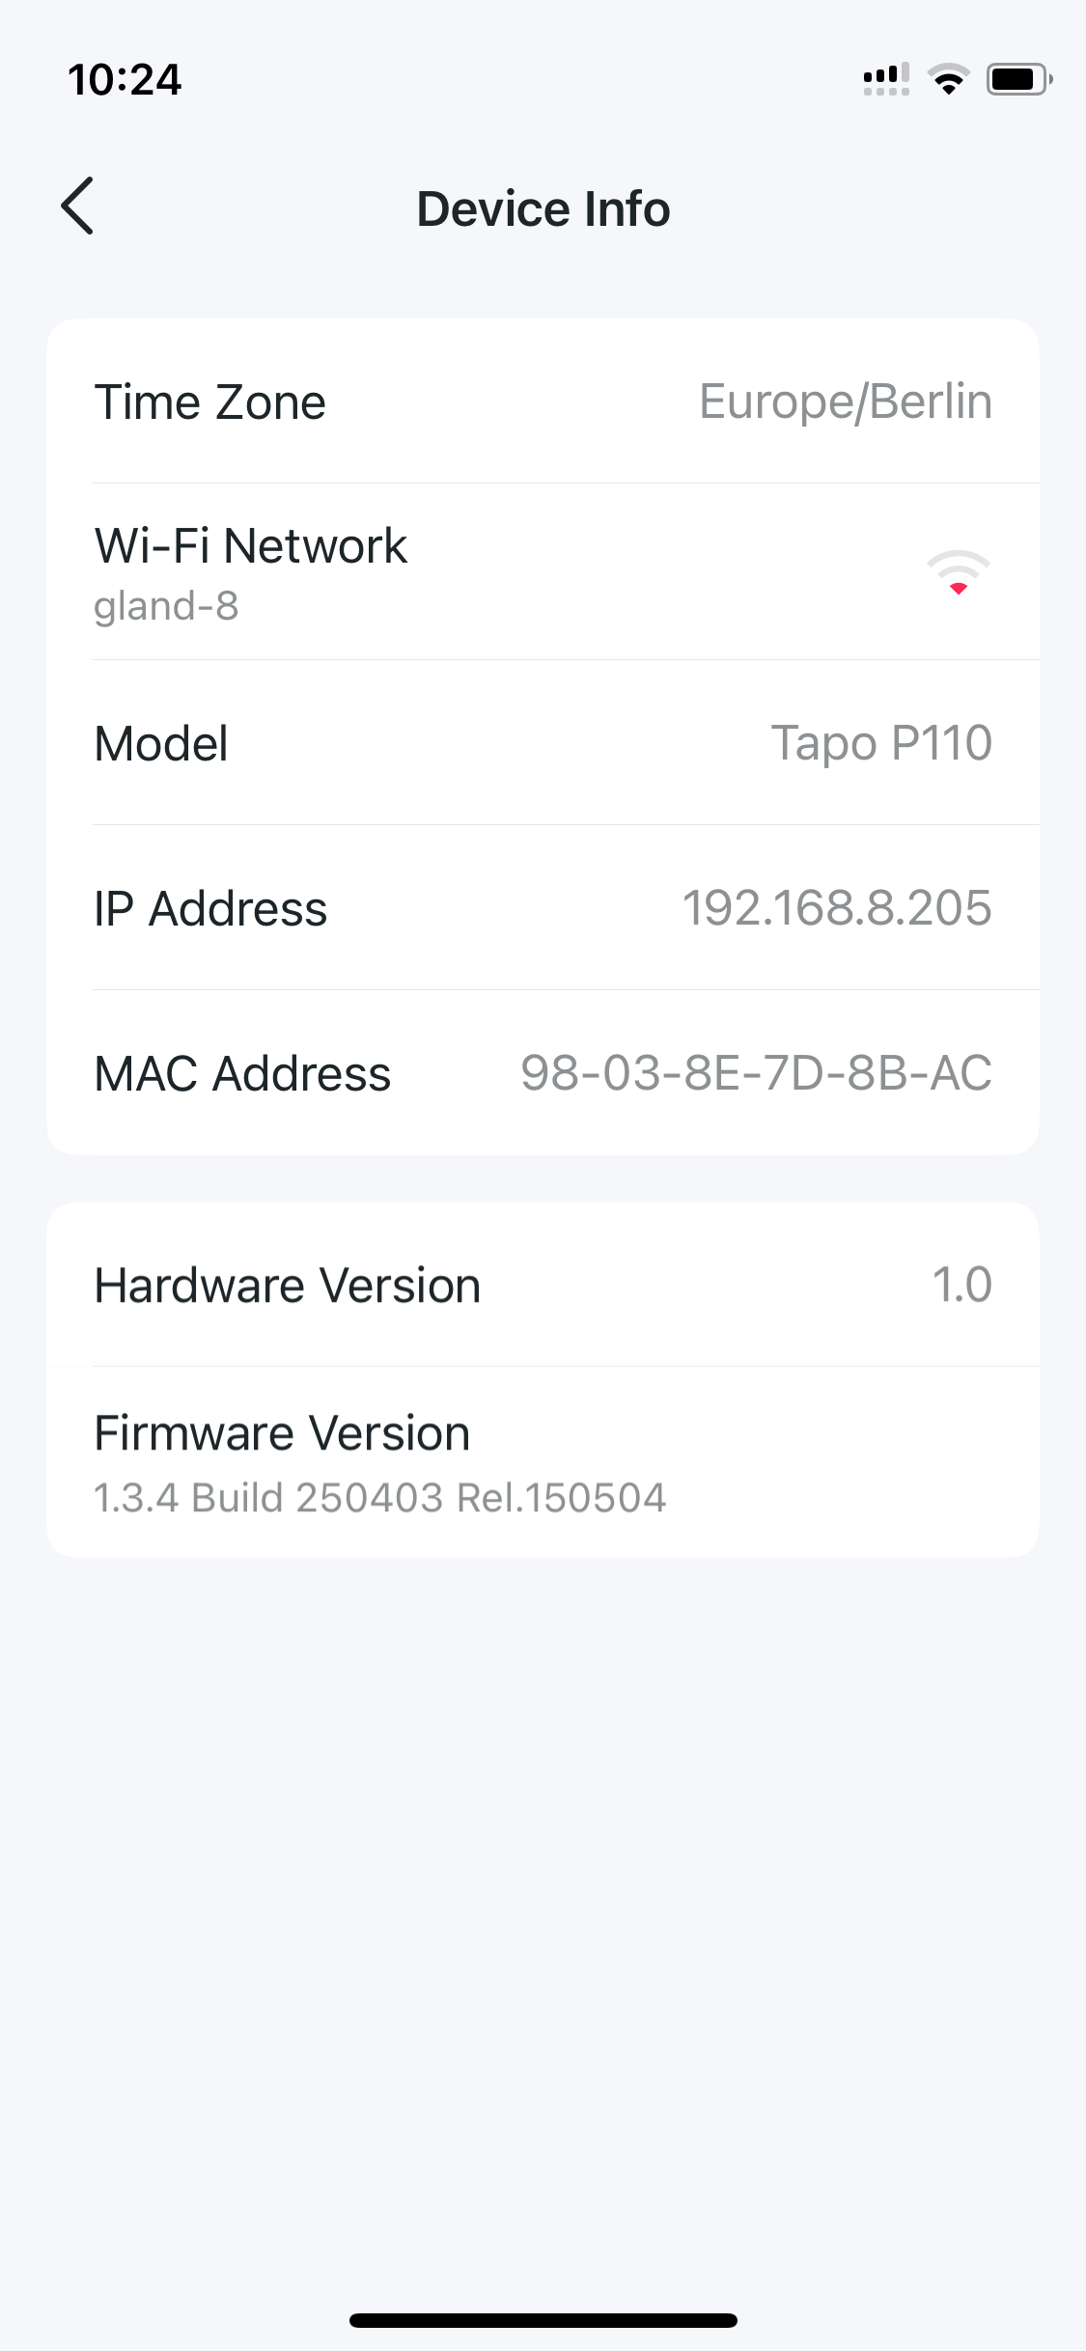Tap the back arrow icon
The height and width of the screenshot is (2351, 1086).
[77, 206]
